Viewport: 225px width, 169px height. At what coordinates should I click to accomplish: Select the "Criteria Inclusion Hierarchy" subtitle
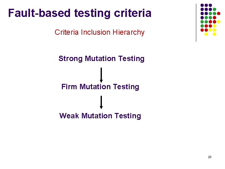pyautogui.click(x=99, y=32)
